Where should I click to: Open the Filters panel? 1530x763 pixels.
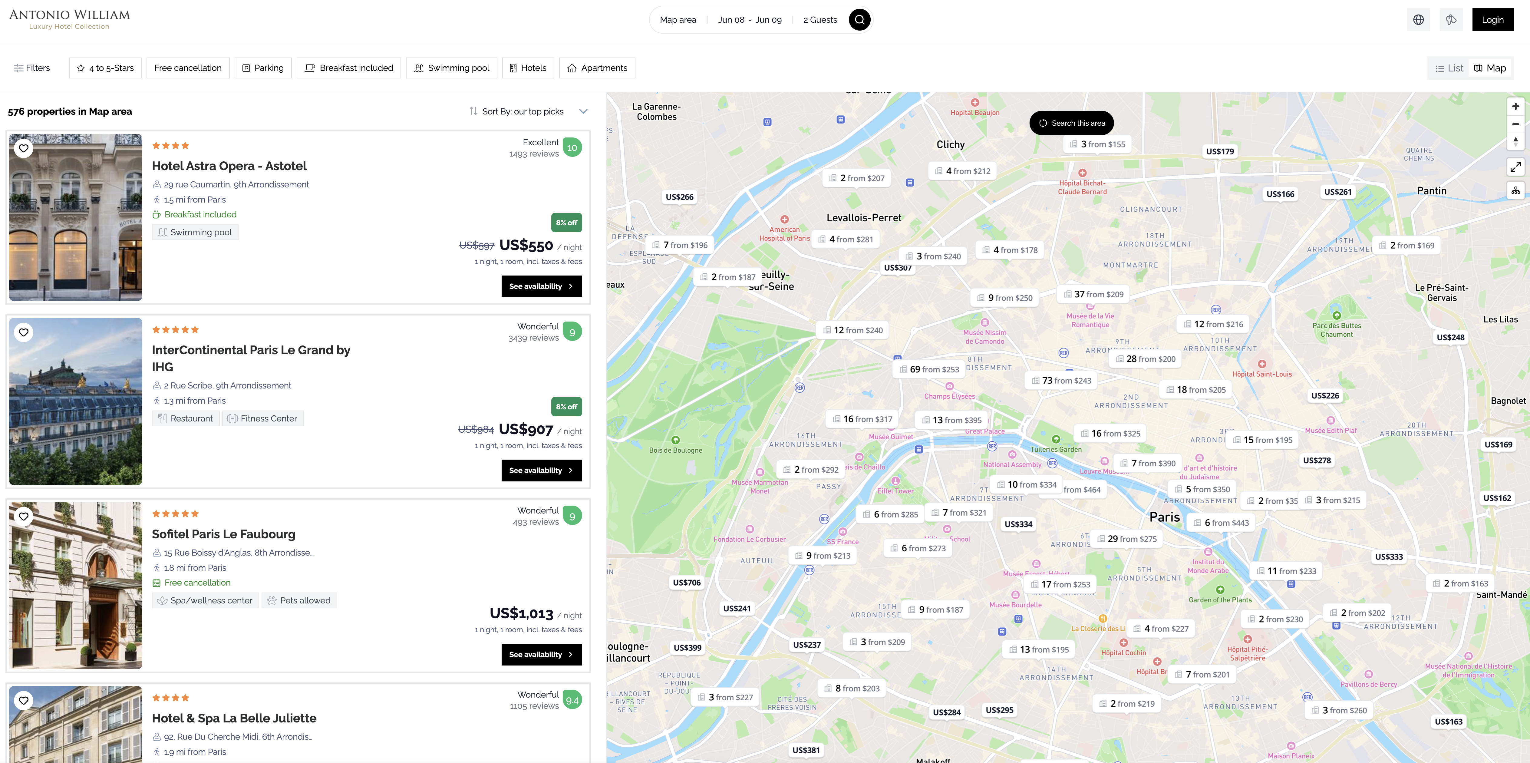(x=32, y=68)
